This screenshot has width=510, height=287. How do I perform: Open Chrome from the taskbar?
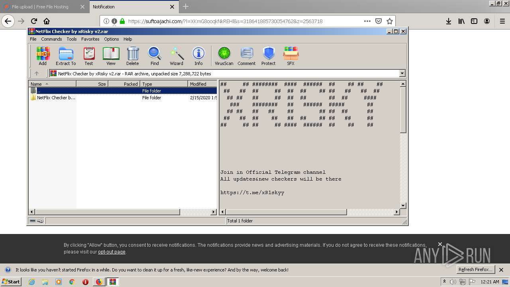72,282
